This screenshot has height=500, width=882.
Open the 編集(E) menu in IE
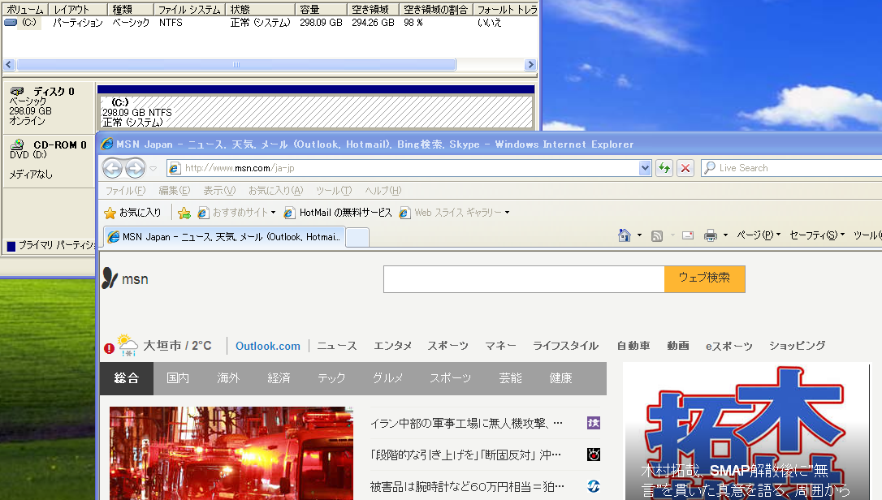pos(175,191)
